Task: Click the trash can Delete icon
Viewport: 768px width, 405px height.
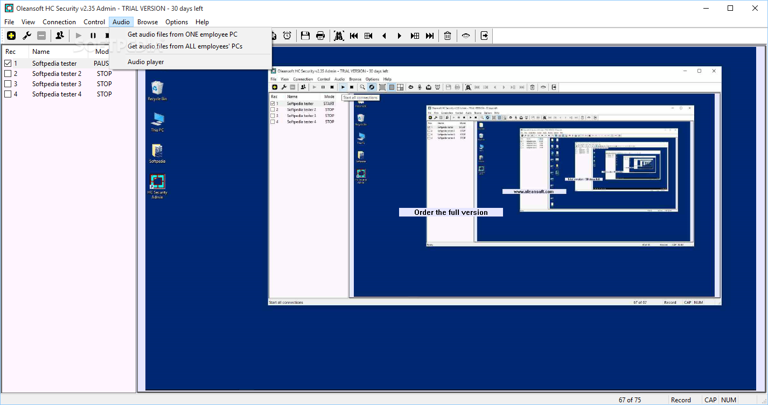Action: [x=448, y=36]
